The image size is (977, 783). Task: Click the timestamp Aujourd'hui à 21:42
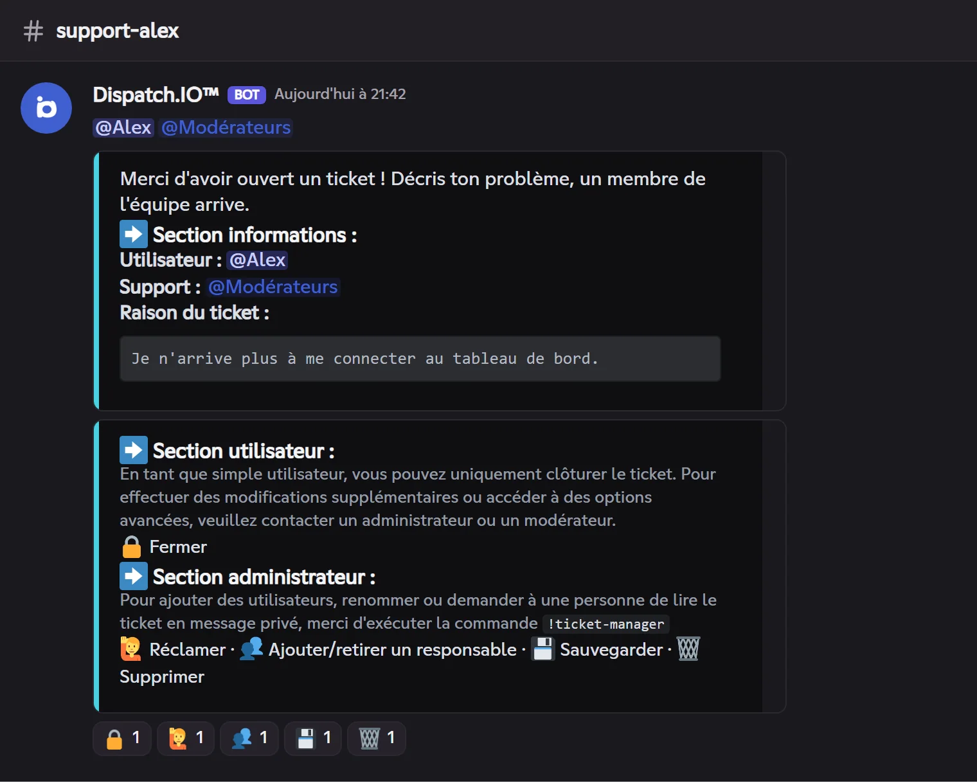coord(340,94)
